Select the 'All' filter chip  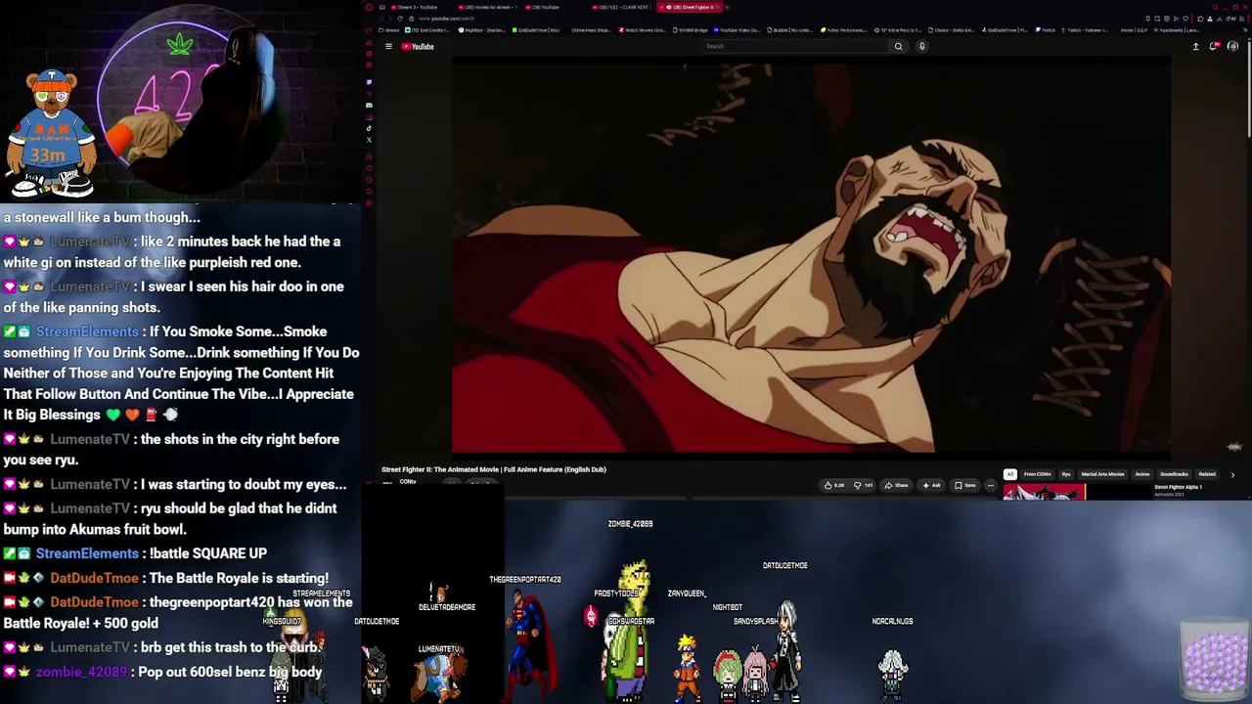(1010, 474)
